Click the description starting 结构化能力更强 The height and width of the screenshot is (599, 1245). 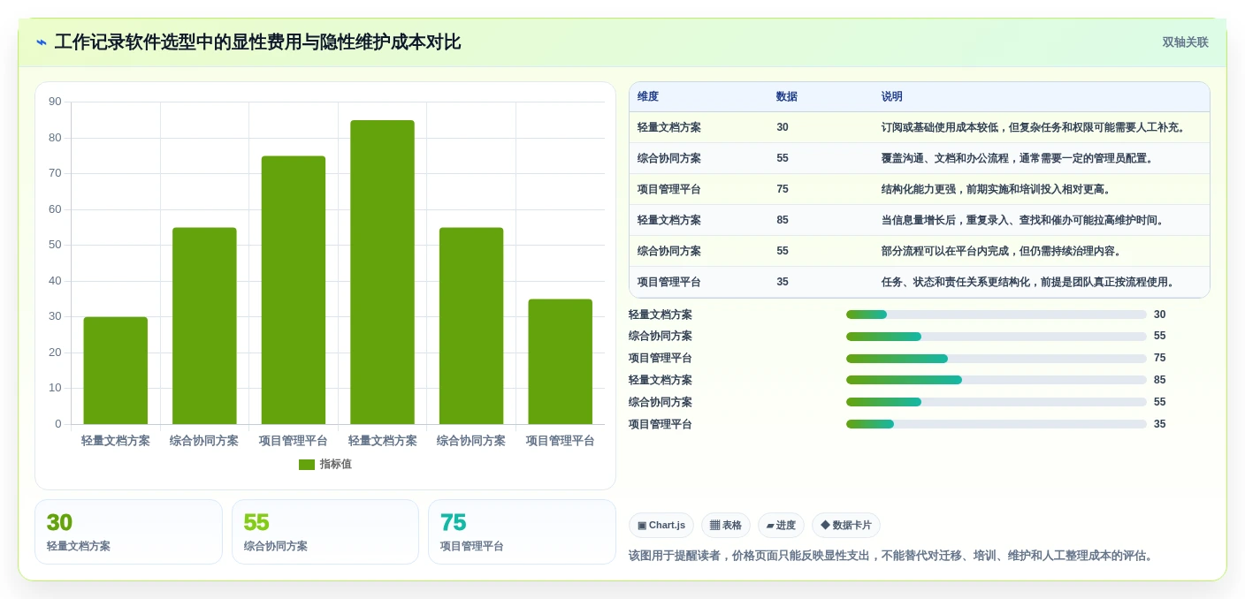pos(997,189)
